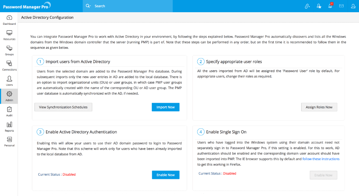This screenshot has width=359, height=196.
Task: Click View Synchronization Schedules button
Action: pyautogui.click(x=63, y=107)
